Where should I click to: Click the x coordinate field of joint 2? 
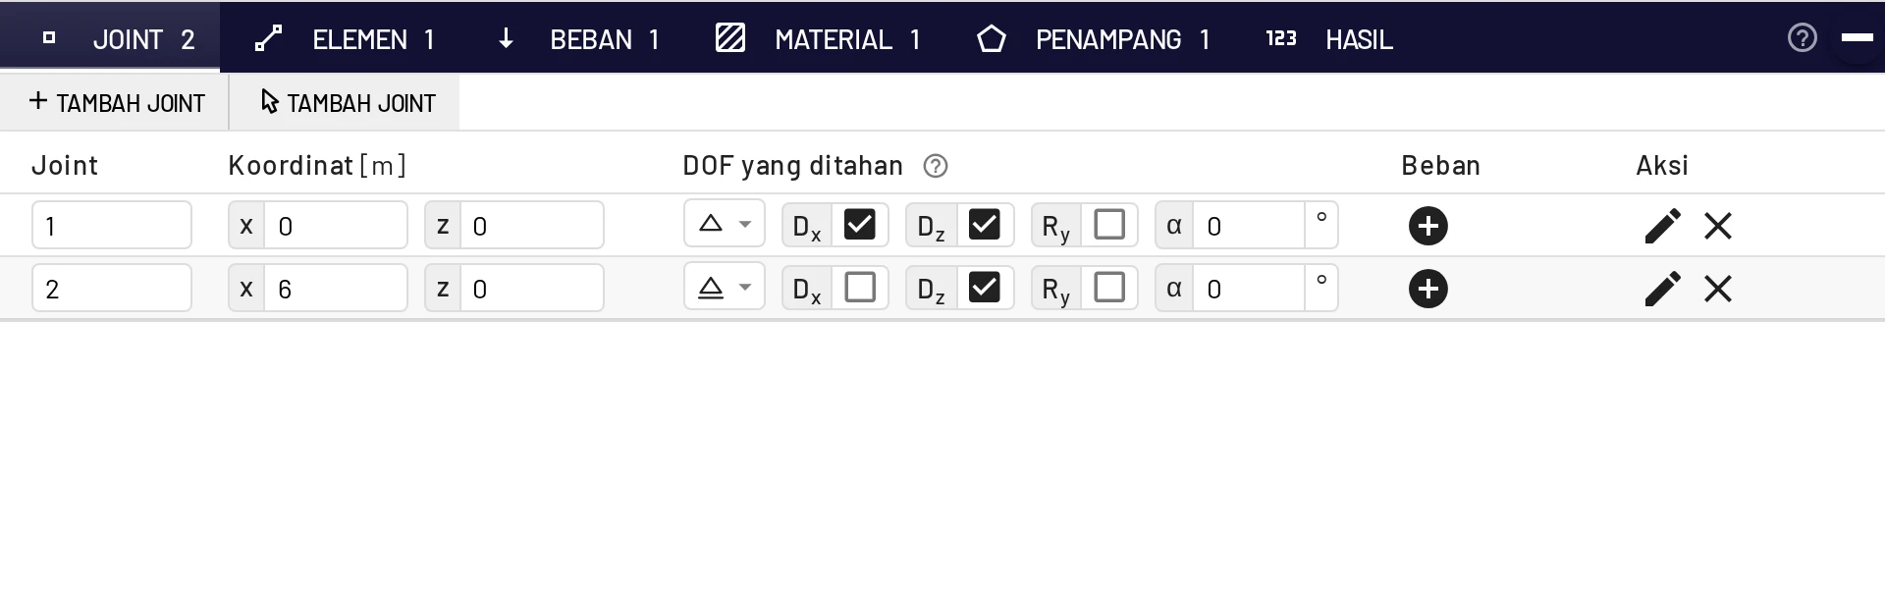336,288
